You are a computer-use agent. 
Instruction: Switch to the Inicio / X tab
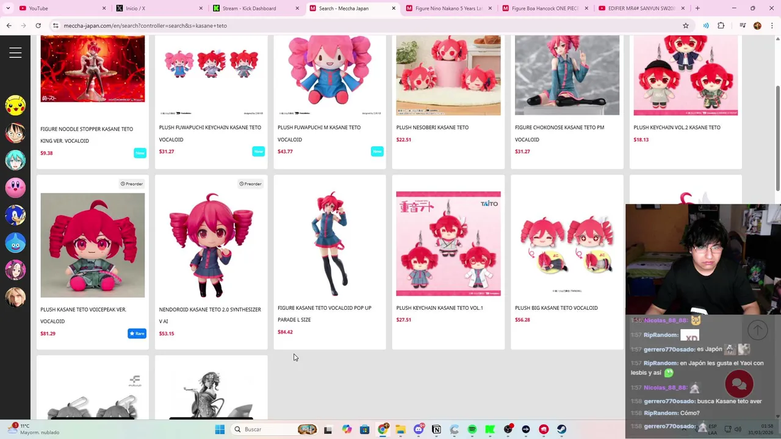(x=159, y=8)
